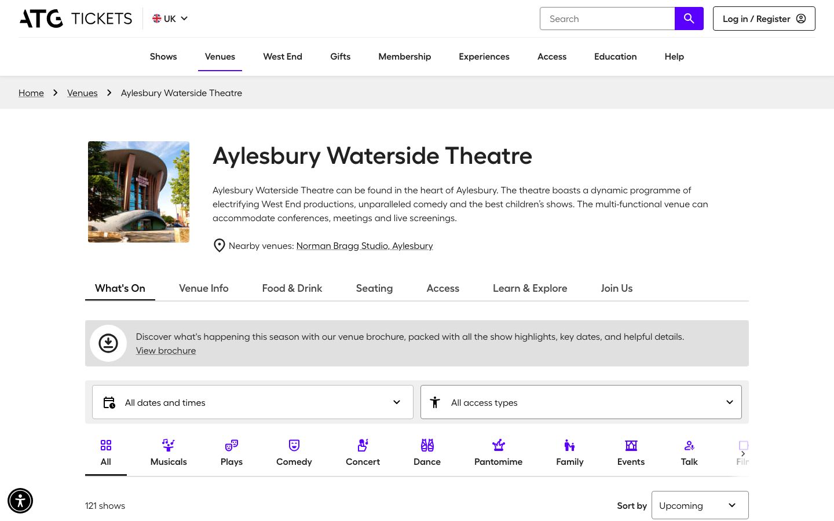
Task: Switch to the Access venue tab
Action: pos(443,288)
